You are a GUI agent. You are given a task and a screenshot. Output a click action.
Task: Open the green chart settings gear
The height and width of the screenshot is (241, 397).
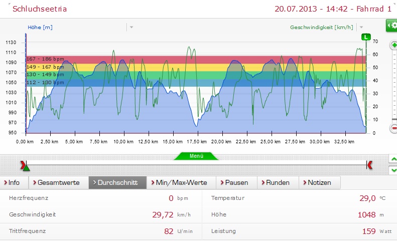(x=391, y=26)
